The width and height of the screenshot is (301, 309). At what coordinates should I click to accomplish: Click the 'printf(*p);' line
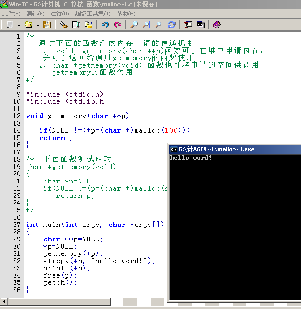pos(67,268)
